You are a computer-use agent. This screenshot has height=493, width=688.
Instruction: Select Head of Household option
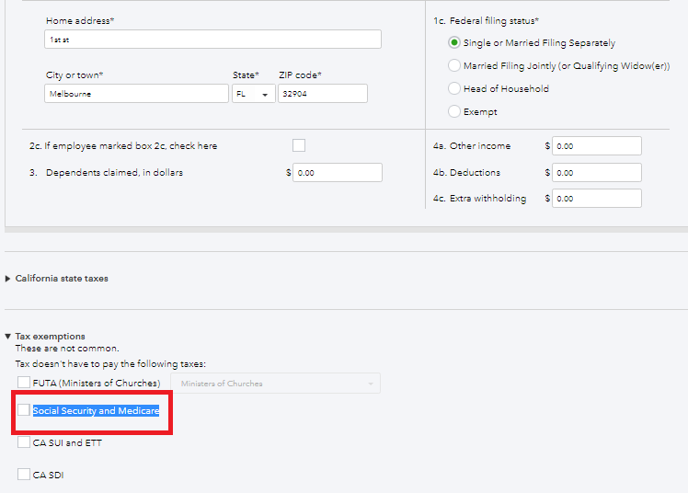tap(454, 89)
